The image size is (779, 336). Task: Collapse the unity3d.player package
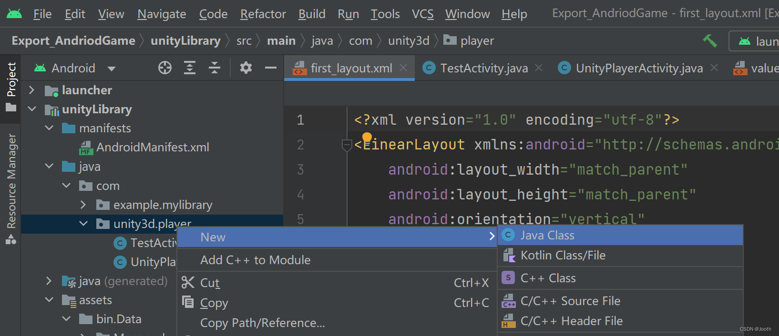click(x=83, y=224)
